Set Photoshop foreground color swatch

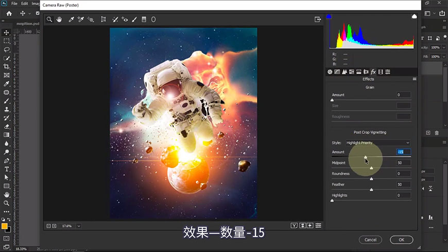pyautogui.click(x=4, y=226)
